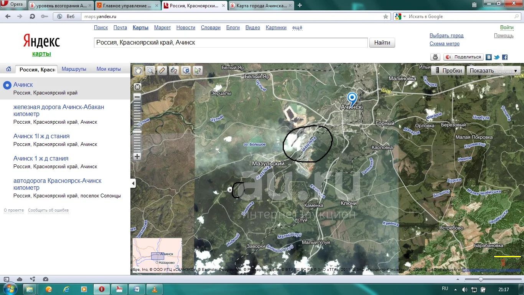Screen dimensions: 524x295
Task: Select the route drawing map tool
Action: (174, 70)
